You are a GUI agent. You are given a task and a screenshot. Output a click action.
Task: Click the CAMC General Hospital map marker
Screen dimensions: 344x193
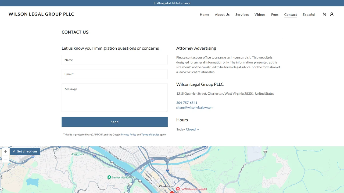click(x=178, y=189)
